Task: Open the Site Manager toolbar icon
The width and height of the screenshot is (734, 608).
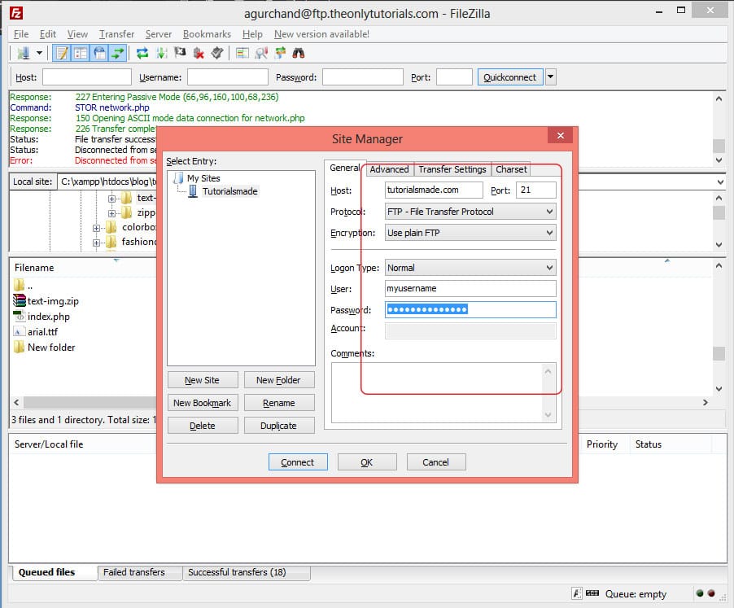Action: pos(23,53)
